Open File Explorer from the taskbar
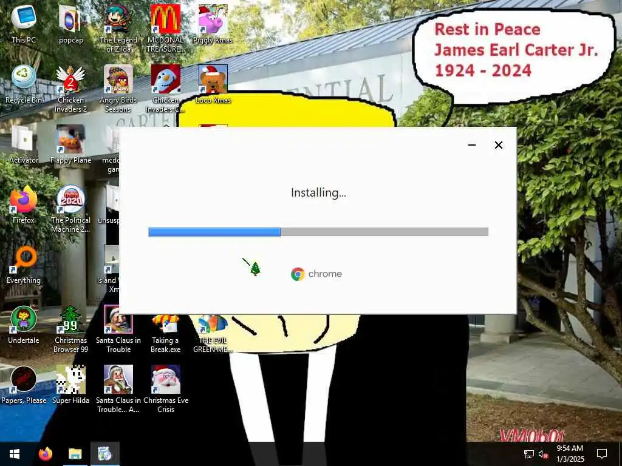The width and height of the screenshot is (622, 466). [75, 454]
